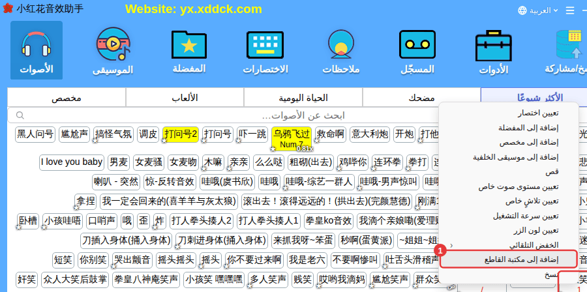This screenshot has width=587, height=292.
Task: Play the 开炮 sound
Action: [x=404, y=134]
